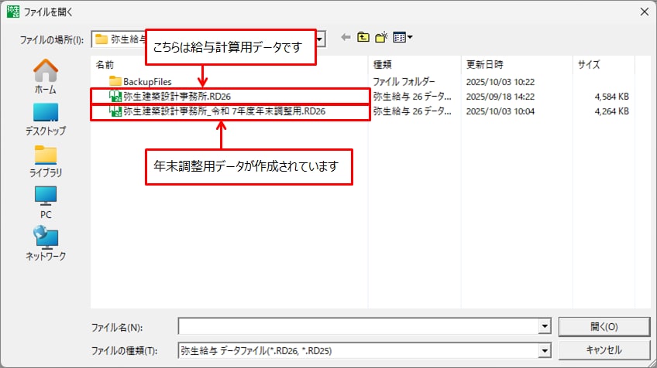Select Home (ホーム) in places sidebar
Image resolution: width=657 pixels, height=368 pixels.
[45, 77]
